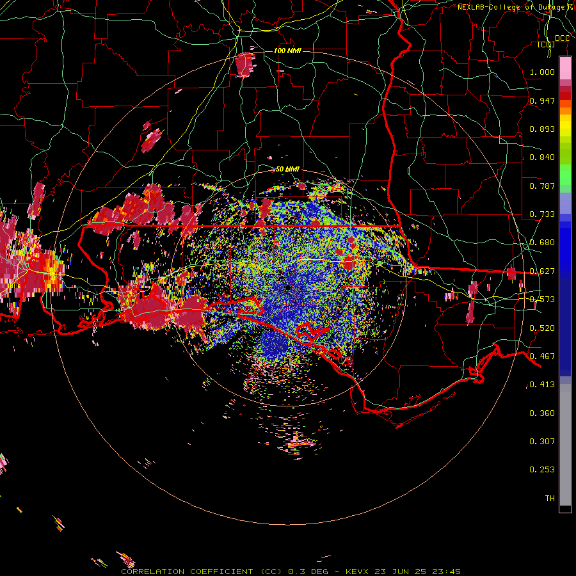Click the 0.680 legend value
This screenshot has width=576, height=576.
tap(542, 243)
